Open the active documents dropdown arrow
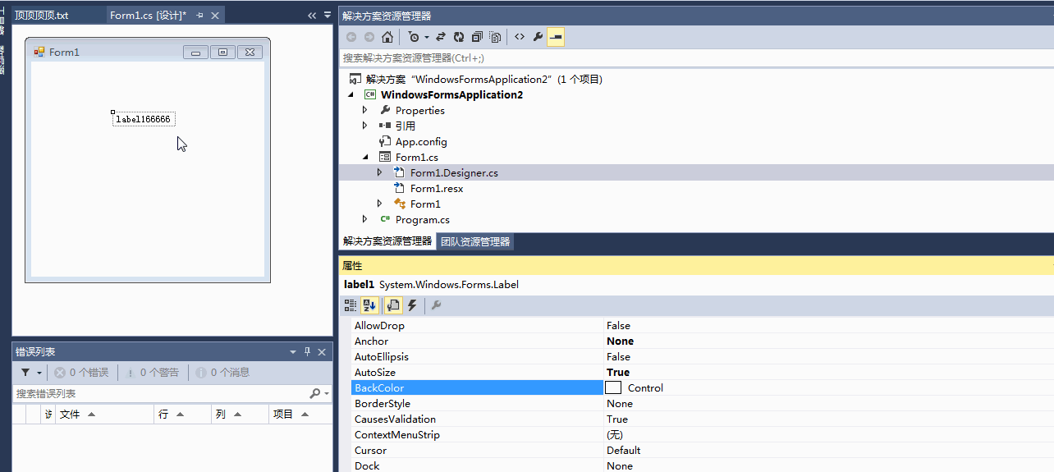 click(x=327, y=16)
